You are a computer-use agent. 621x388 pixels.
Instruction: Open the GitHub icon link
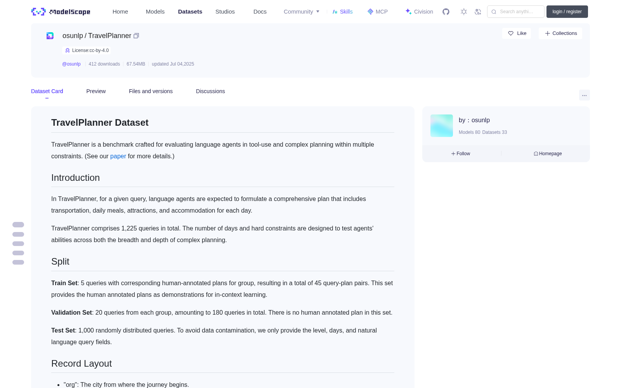[446, 12]
